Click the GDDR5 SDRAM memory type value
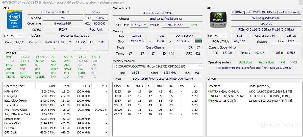 coord(265,36)
